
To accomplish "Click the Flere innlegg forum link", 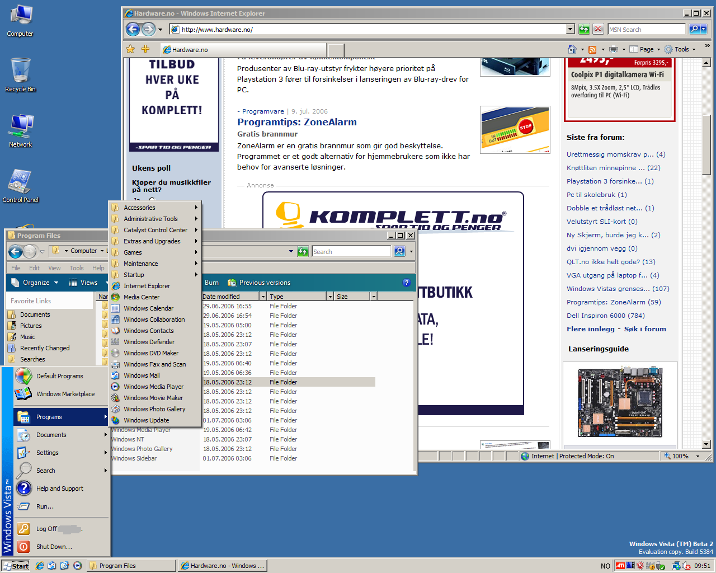I will tap(590, 329).
